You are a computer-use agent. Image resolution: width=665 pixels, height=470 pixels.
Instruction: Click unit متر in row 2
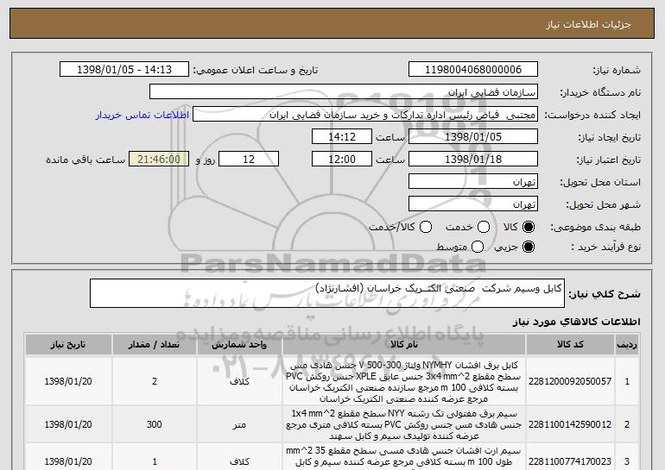(239, 424)
